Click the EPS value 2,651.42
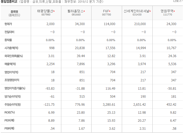 139,104
